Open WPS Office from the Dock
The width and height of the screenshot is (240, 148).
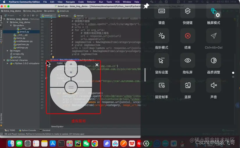click(132, 143)
